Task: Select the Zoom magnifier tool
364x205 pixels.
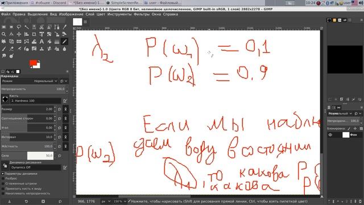Action: pyautogui.click(x=4, y=34)
